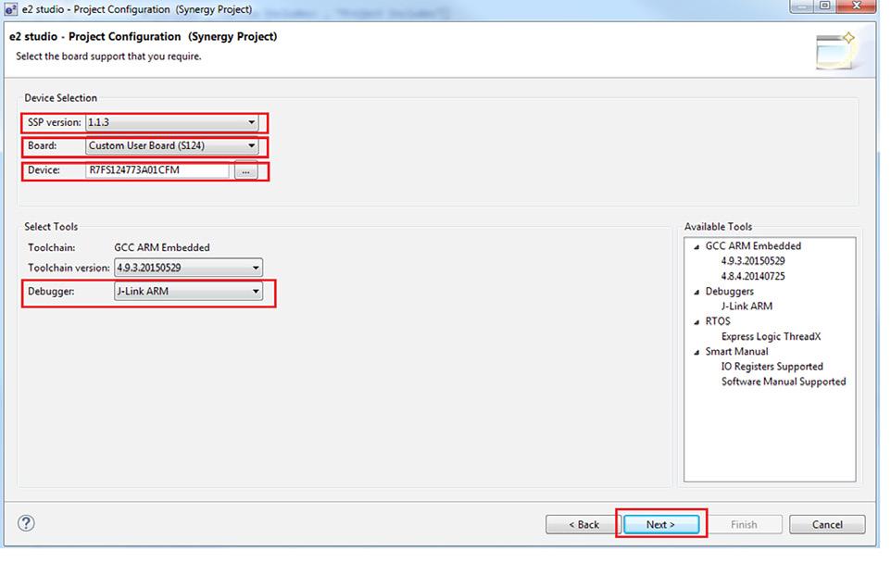Go back with the Back button
891x563 pixels.
pos(584,524)
